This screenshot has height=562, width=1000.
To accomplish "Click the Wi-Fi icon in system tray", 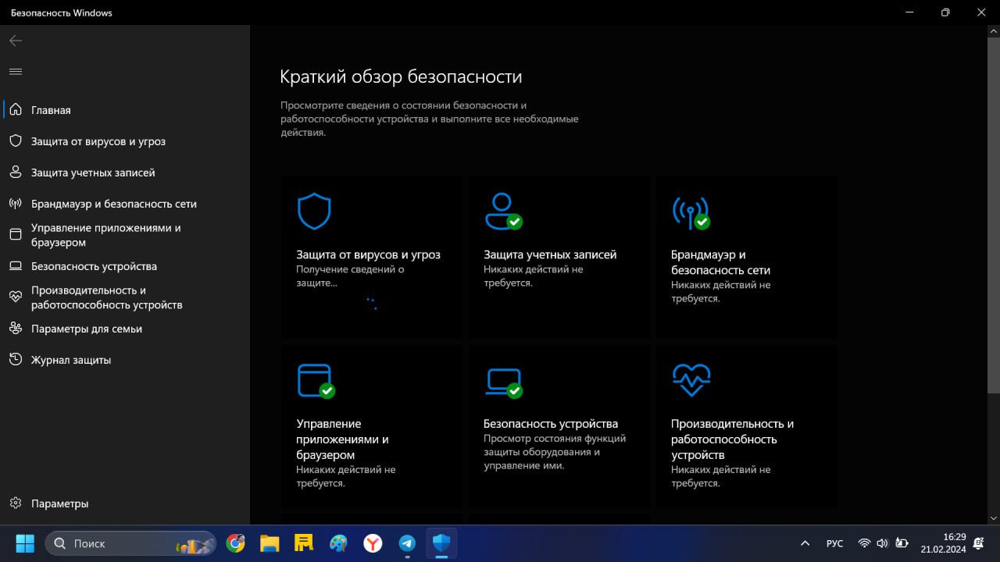I will (864, 543).
